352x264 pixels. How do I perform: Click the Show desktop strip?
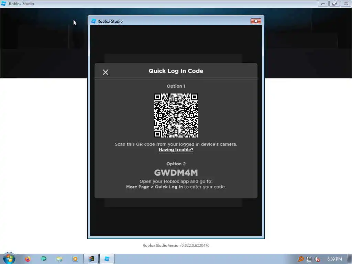point(350,259)
